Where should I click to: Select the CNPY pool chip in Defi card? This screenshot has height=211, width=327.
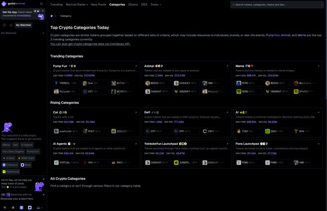point(215,131)
